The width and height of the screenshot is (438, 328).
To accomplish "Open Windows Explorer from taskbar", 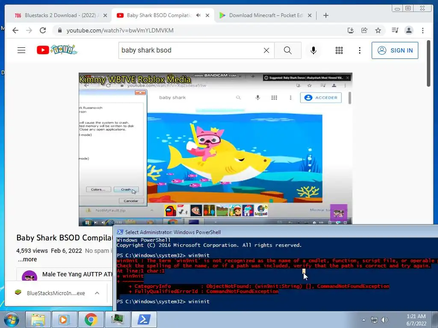I will tap(38, 319).
